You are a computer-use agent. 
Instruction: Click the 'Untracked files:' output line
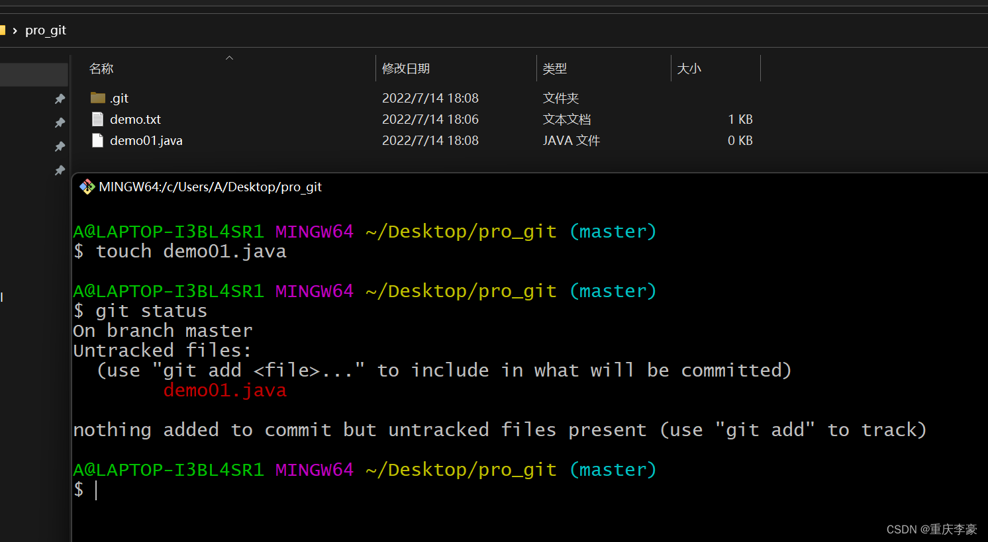coord(162,351)
